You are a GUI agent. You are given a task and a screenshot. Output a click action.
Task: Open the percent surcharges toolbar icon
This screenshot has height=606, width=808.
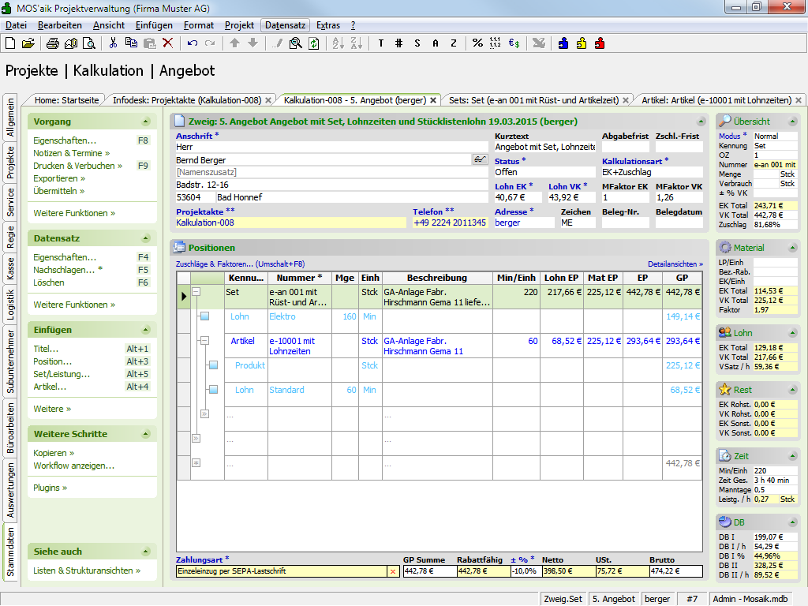pos(477,43)
